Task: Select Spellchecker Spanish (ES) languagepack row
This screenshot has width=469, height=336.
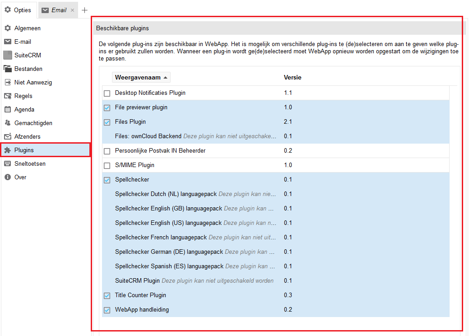Action: [275, 266]
